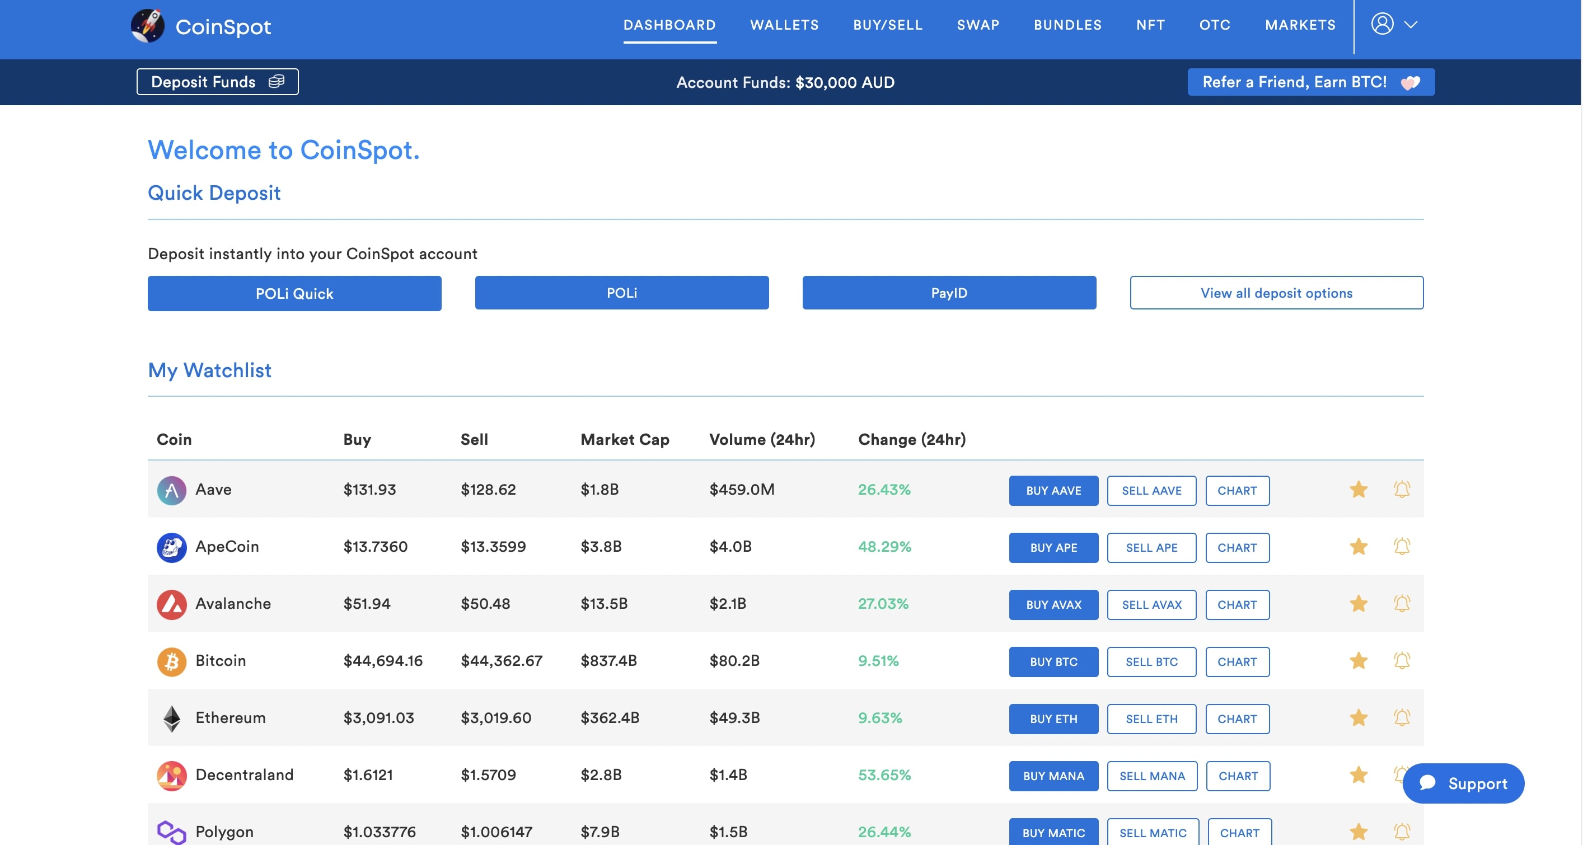
Task: Click the Avalanche coin icon
Action: [171, 604]
